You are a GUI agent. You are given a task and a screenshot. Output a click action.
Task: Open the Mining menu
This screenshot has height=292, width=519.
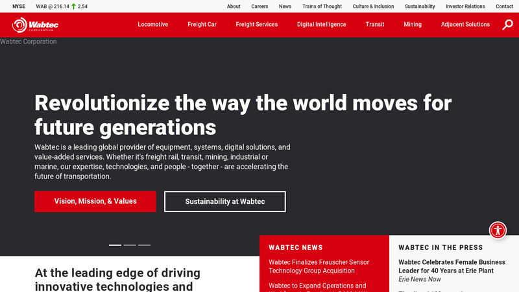point(413,25)
